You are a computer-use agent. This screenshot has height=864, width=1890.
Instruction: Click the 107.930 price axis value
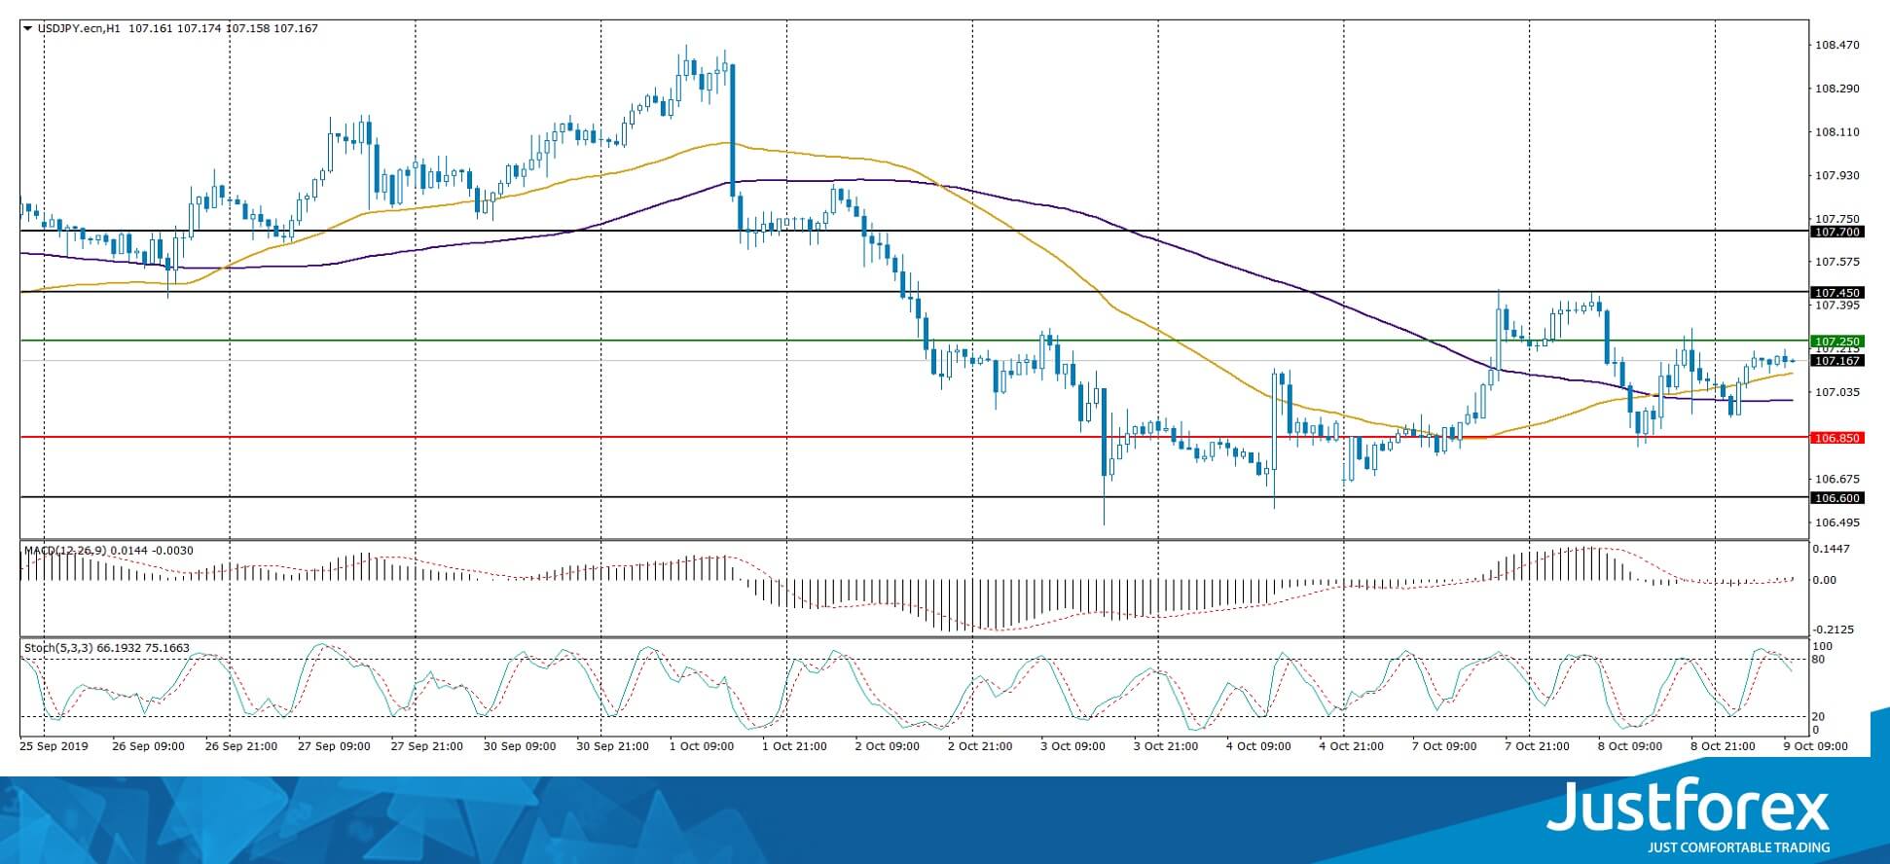click(x=1836, y=175)
